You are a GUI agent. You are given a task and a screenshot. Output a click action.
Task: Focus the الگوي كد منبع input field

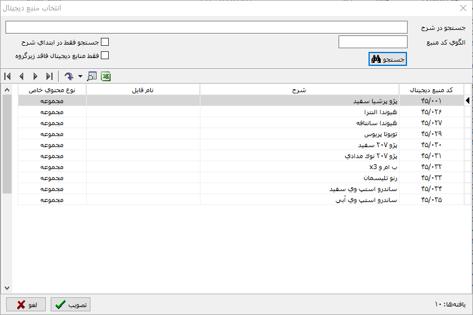pyautogui.click(x=373, y=42)
